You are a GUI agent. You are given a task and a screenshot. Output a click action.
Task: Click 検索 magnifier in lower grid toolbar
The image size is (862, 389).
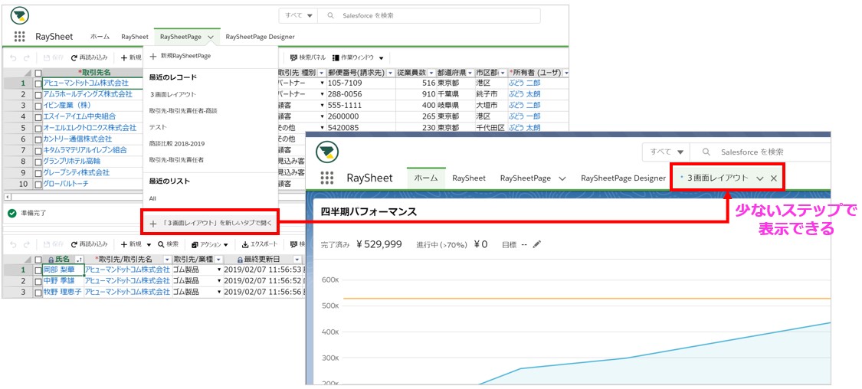coord(161,244)
